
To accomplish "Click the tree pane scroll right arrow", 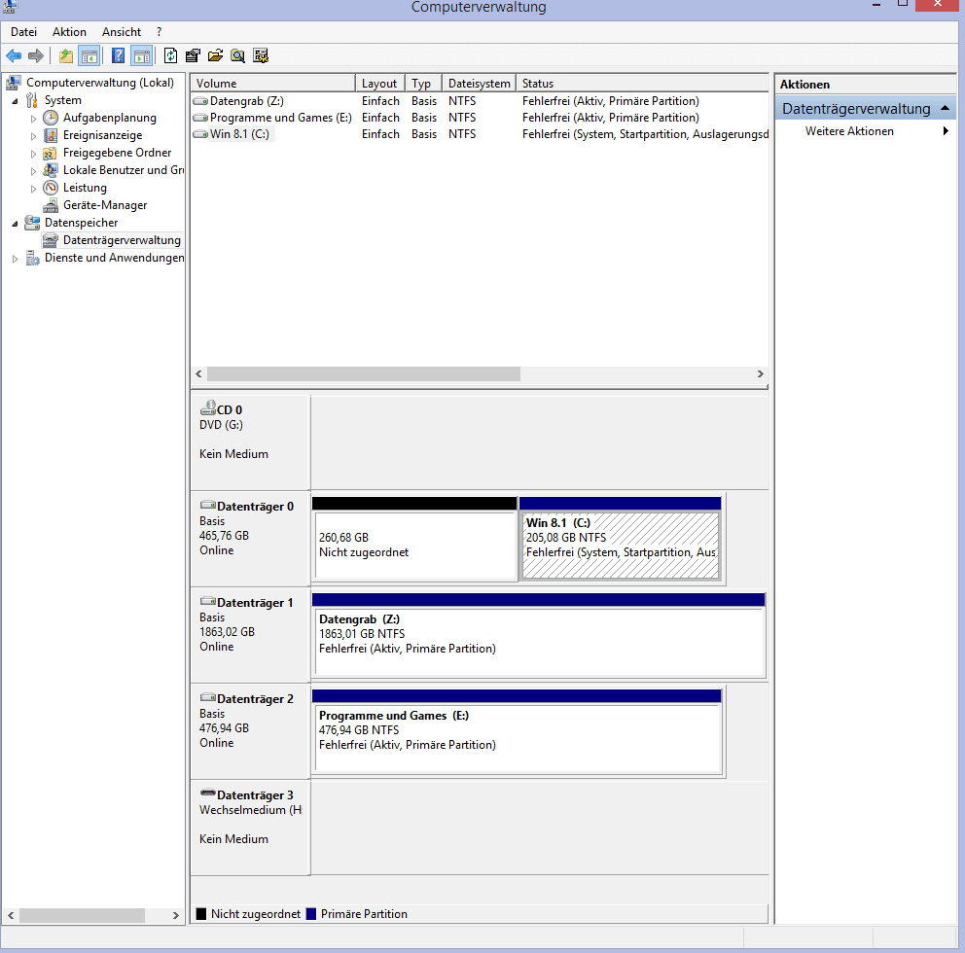I will pos(175,915).
